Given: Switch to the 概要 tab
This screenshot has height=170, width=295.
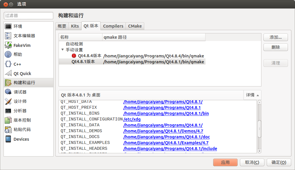Looking at the screenshot, I should click(62, 26).
